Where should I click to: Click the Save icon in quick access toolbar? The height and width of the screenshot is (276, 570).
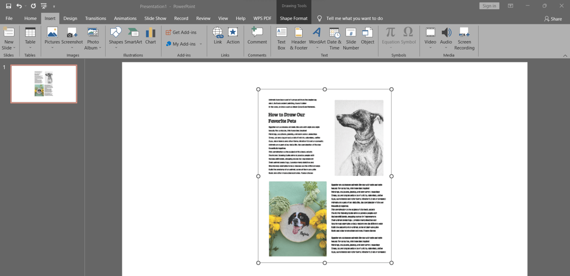(8, 6)
